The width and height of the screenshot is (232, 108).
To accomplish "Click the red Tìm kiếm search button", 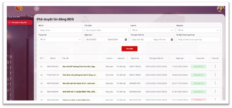I will click(x=129, y=49).
